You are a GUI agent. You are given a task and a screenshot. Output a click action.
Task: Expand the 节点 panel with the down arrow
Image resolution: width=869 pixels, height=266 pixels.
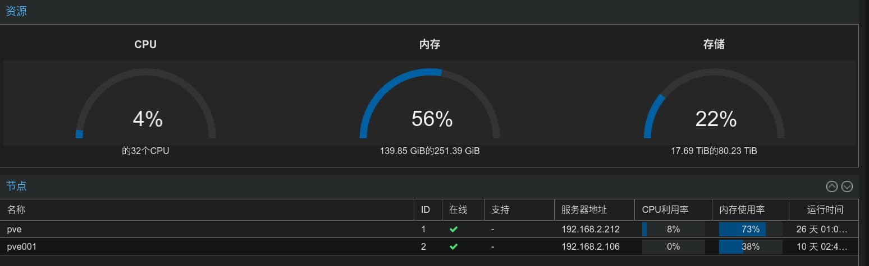[x=847, y=186]
